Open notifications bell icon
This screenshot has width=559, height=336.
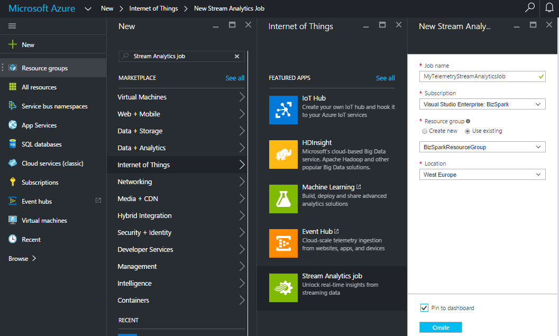[x=549, y=8]
